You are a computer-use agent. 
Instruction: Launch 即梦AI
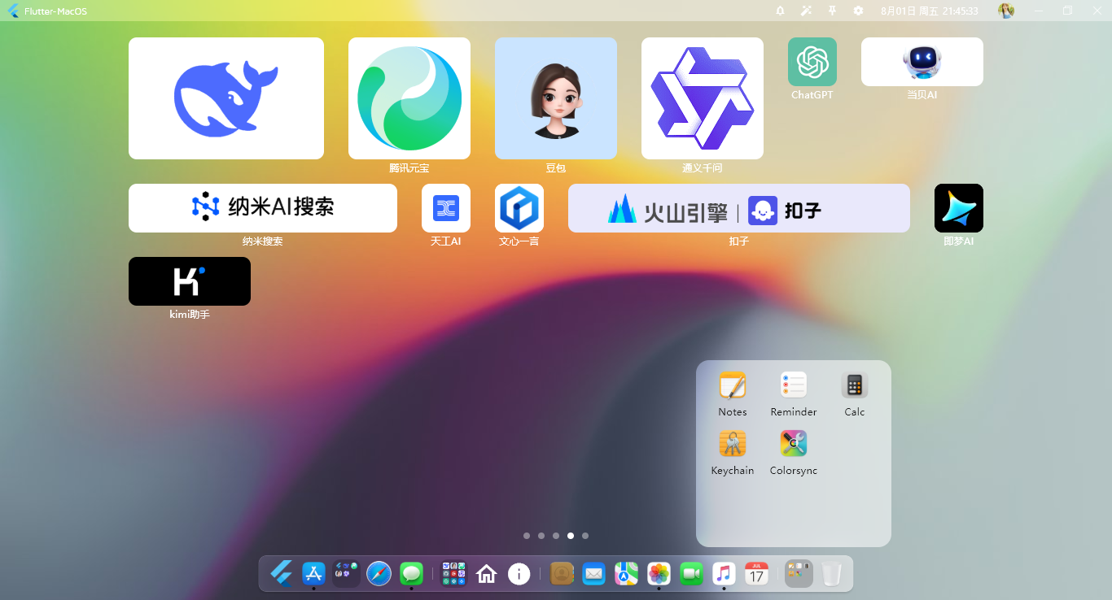pos(958,207)
